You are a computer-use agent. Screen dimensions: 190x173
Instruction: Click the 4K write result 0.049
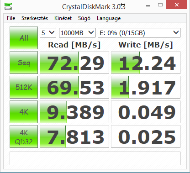(x=146, y=112)
